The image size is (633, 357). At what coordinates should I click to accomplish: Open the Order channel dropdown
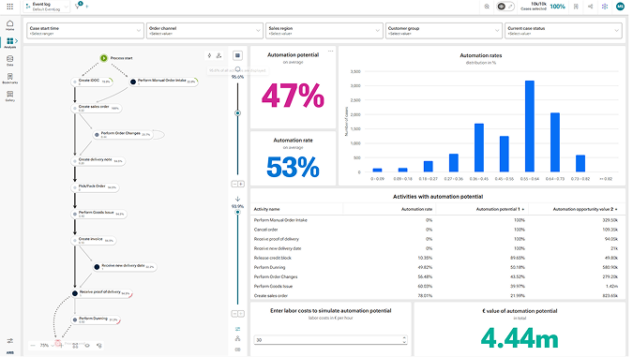(x=204, y=31)
